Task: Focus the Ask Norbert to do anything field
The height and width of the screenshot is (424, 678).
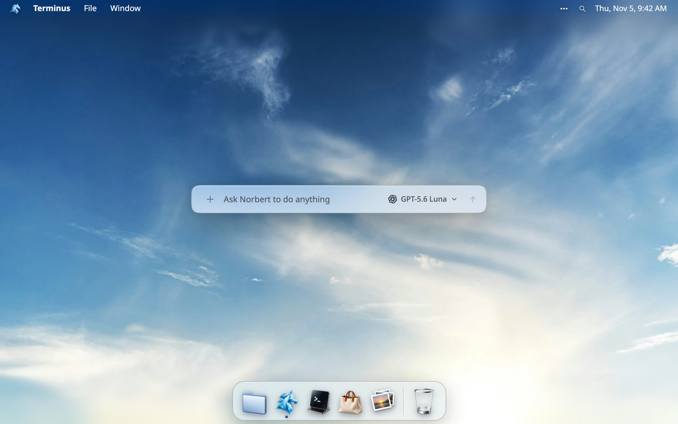Action: [302, 199]
